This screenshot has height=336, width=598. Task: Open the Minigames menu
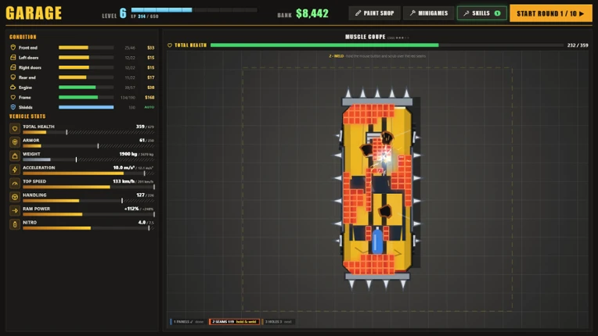(x=428, y=13)
